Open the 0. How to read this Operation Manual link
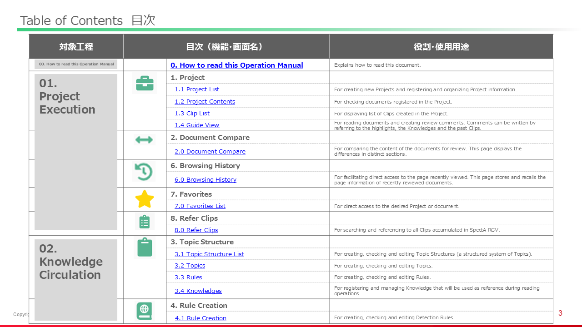Image resolution: width=582 pixels, height=327 pixels. 236,65
